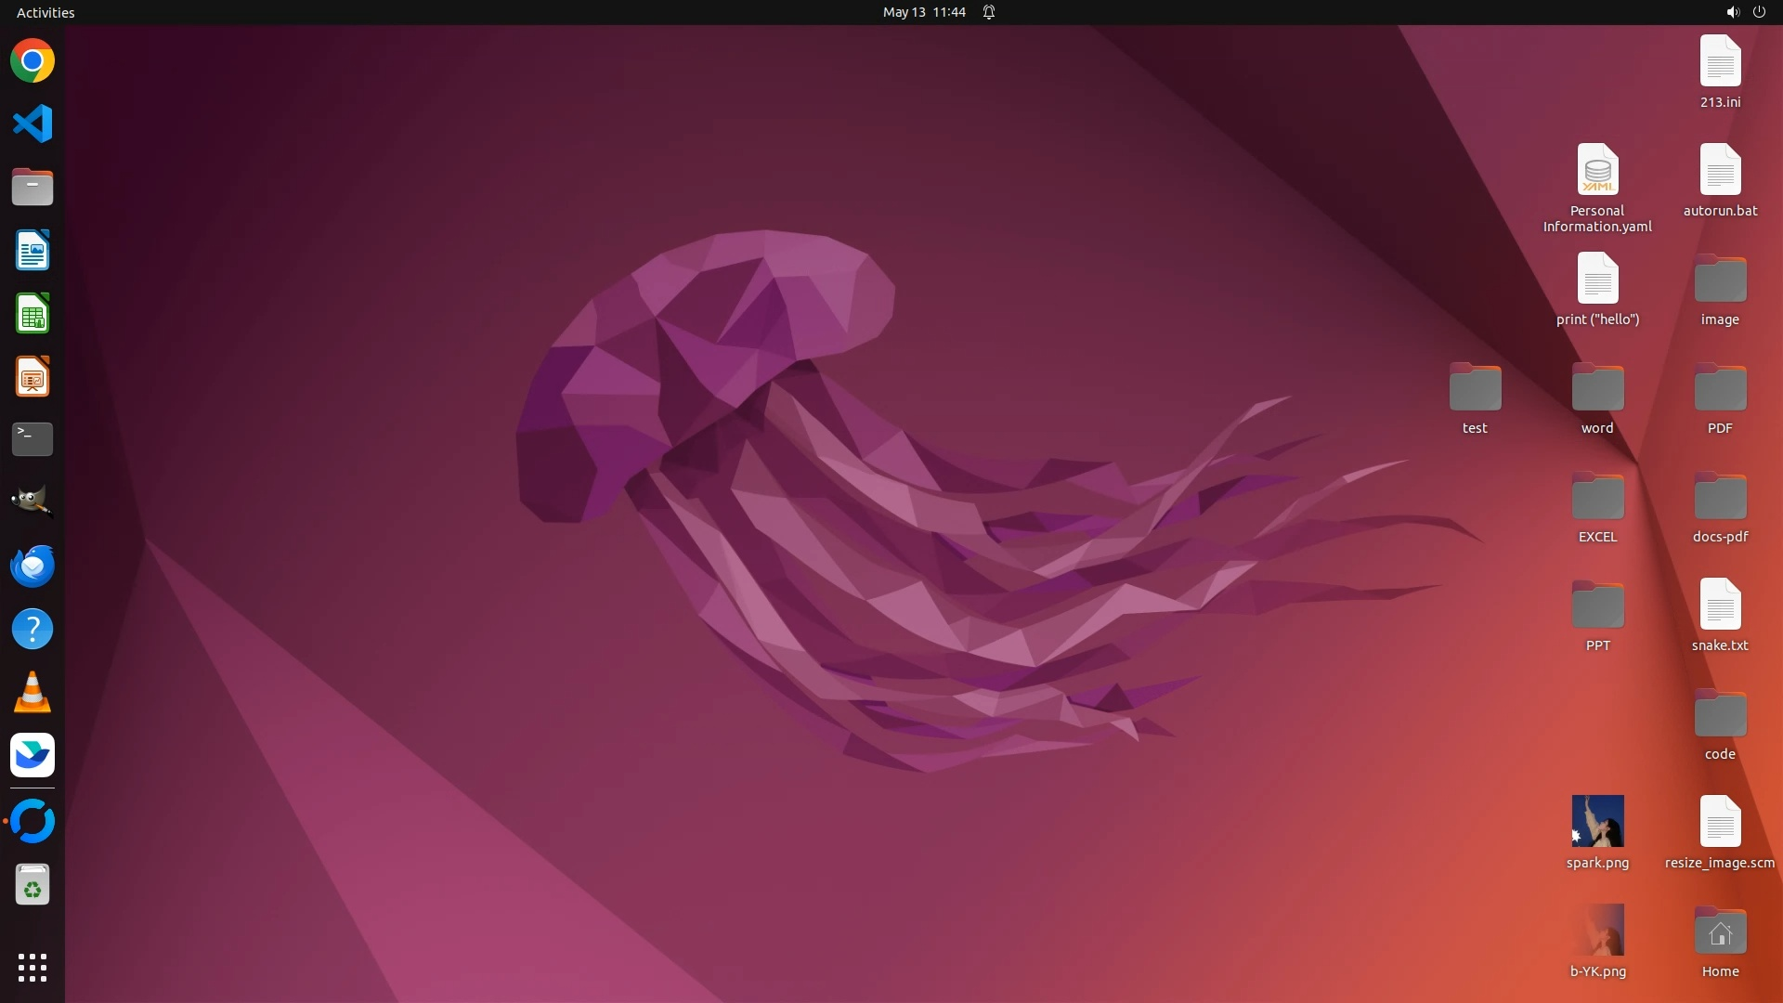Open Thunderbird mail from dock
The image size is (1783, 1003).
(33, 566)
